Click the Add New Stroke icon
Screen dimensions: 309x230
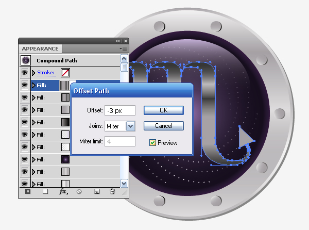28,191
